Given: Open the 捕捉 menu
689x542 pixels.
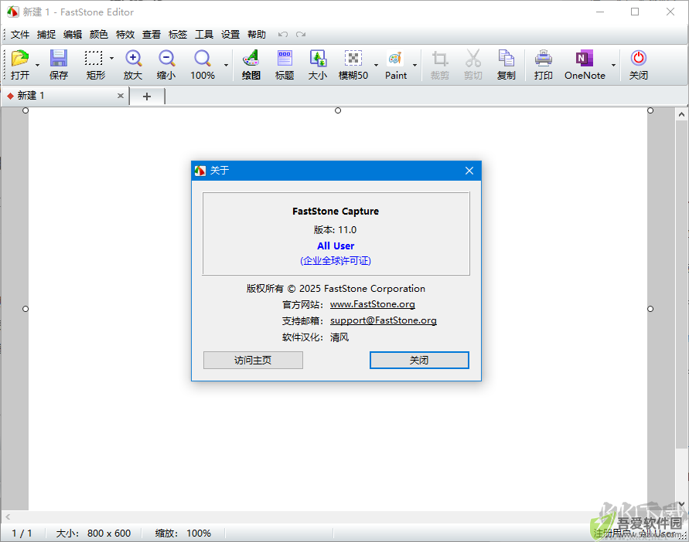Looking at the screenshot, I should tap(46, 34).
